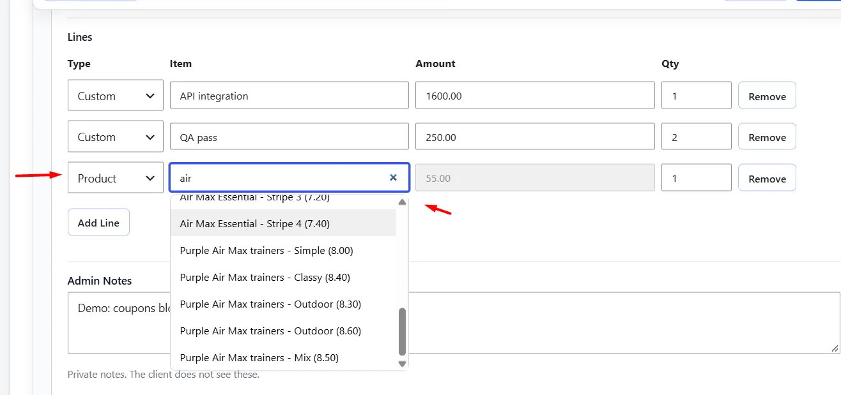Viewport: 841px width, 395px height.
Task: Edit the 250.00 amount field
Action: pyautogui.click(x=535, y=137)
